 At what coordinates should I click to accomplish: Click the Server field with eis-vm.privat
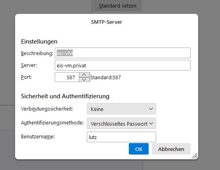pos(122,65)
